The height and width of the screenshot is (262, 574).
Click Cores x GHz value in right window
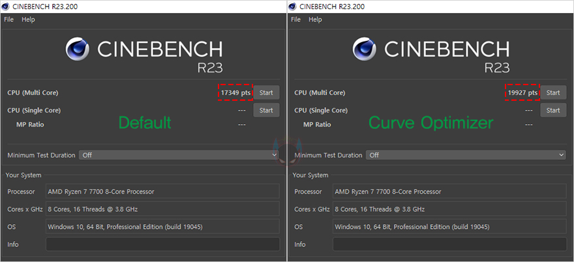[449, 209]
